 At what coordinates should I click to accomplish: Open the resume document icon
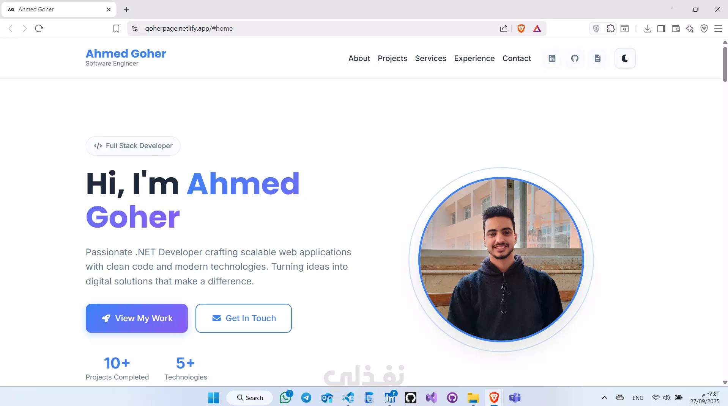597,58
